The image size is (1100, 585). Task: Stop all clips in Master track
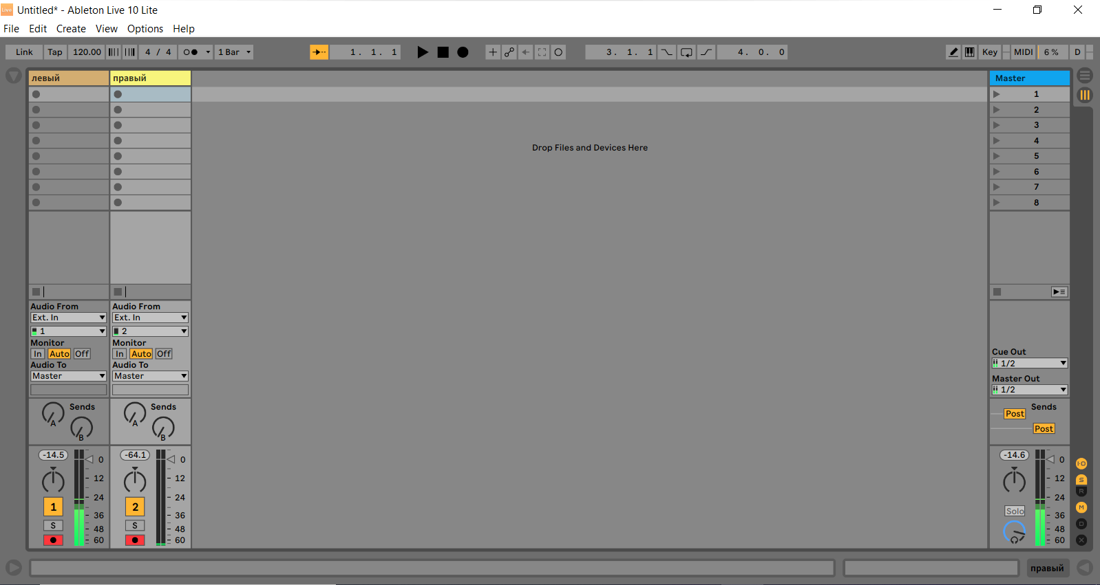point(997,292)
